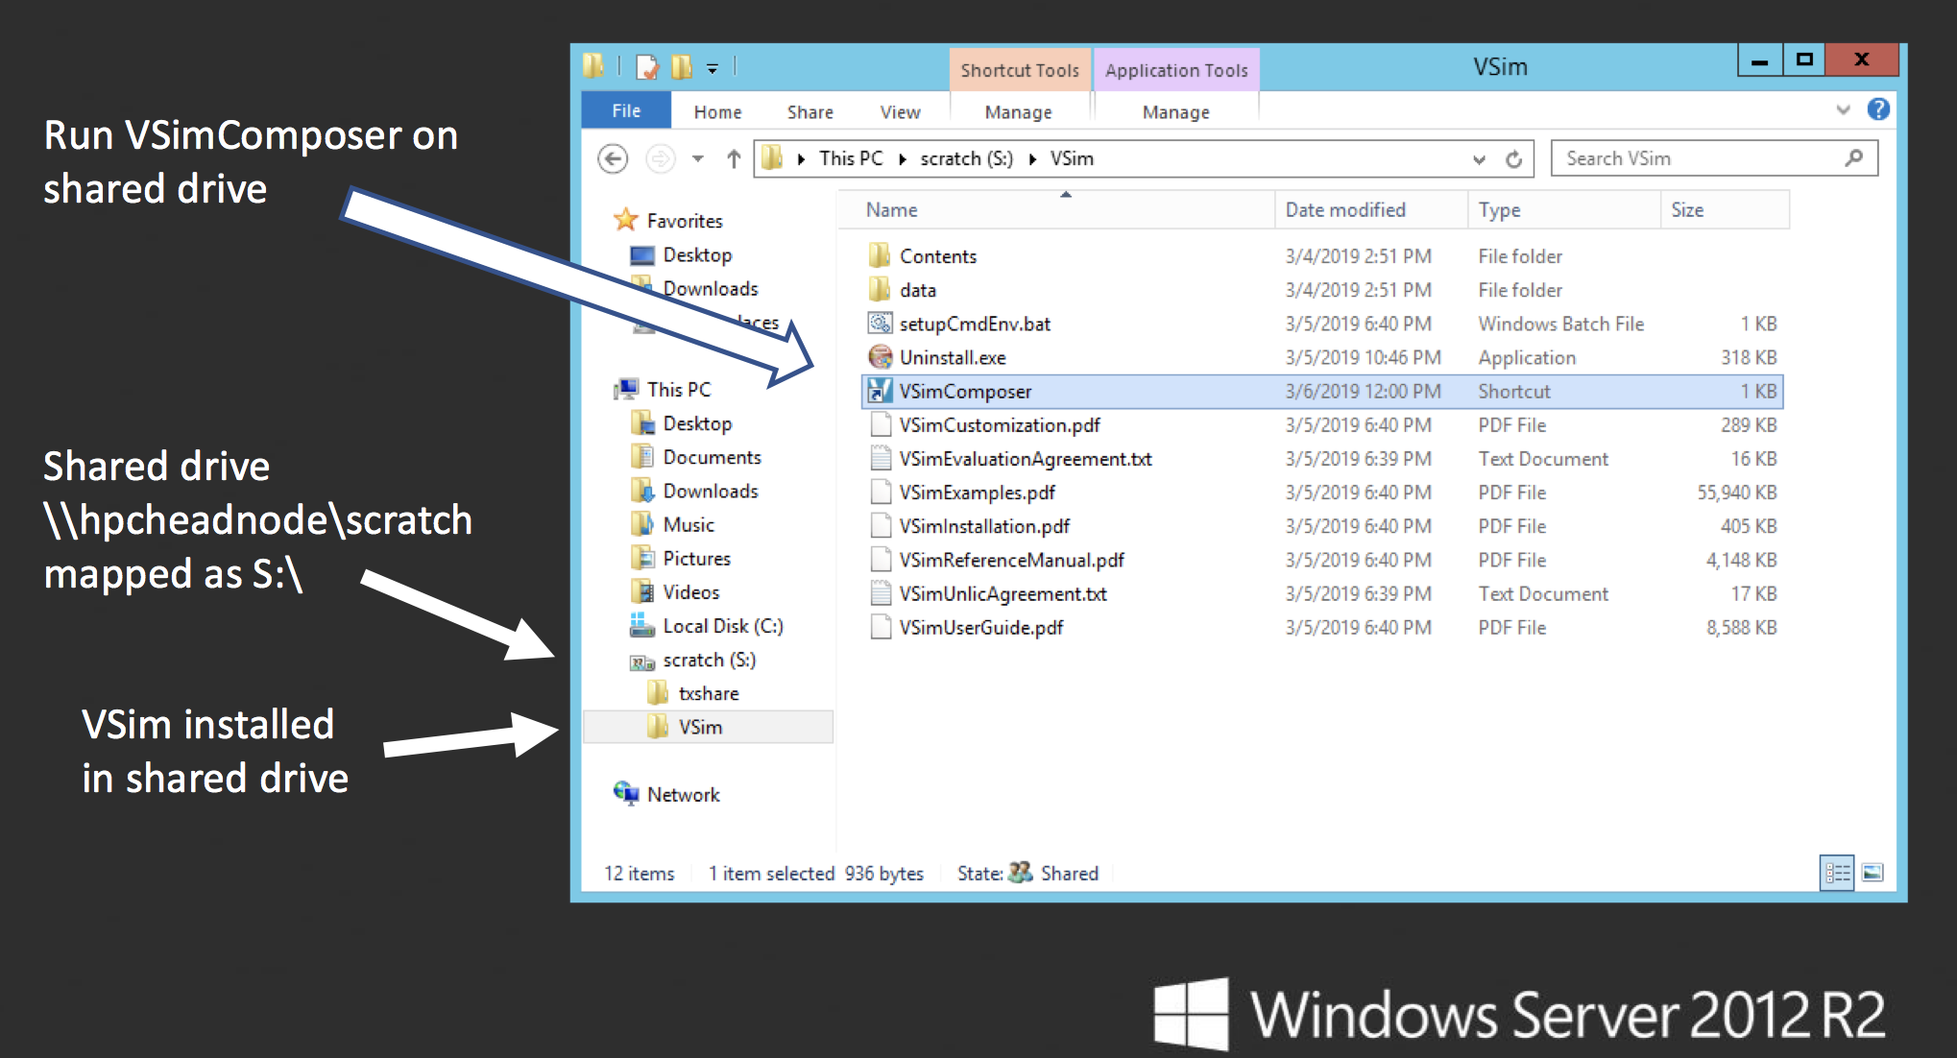Open recent locations dropdown arrow
This screenshot has width=1957, height=1058.
[x=698, y=158]
